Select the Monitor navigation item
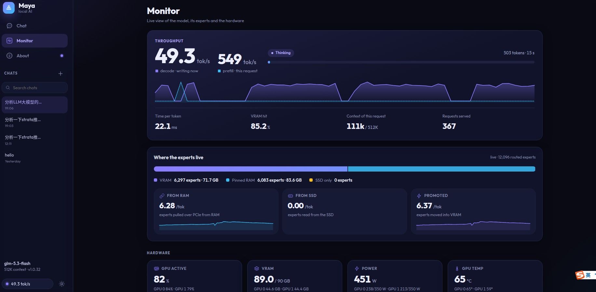The height and width of the screenshot is (292, 596). point(34,41)
